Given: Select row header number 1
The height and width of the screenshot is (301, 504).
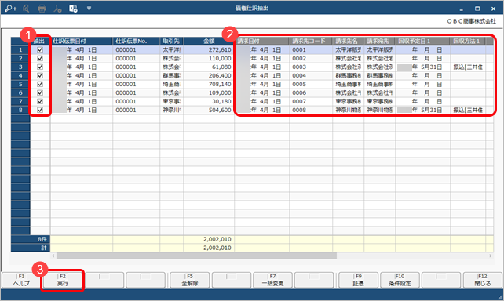Looking at the screenshot, I should tap(20, 49).
